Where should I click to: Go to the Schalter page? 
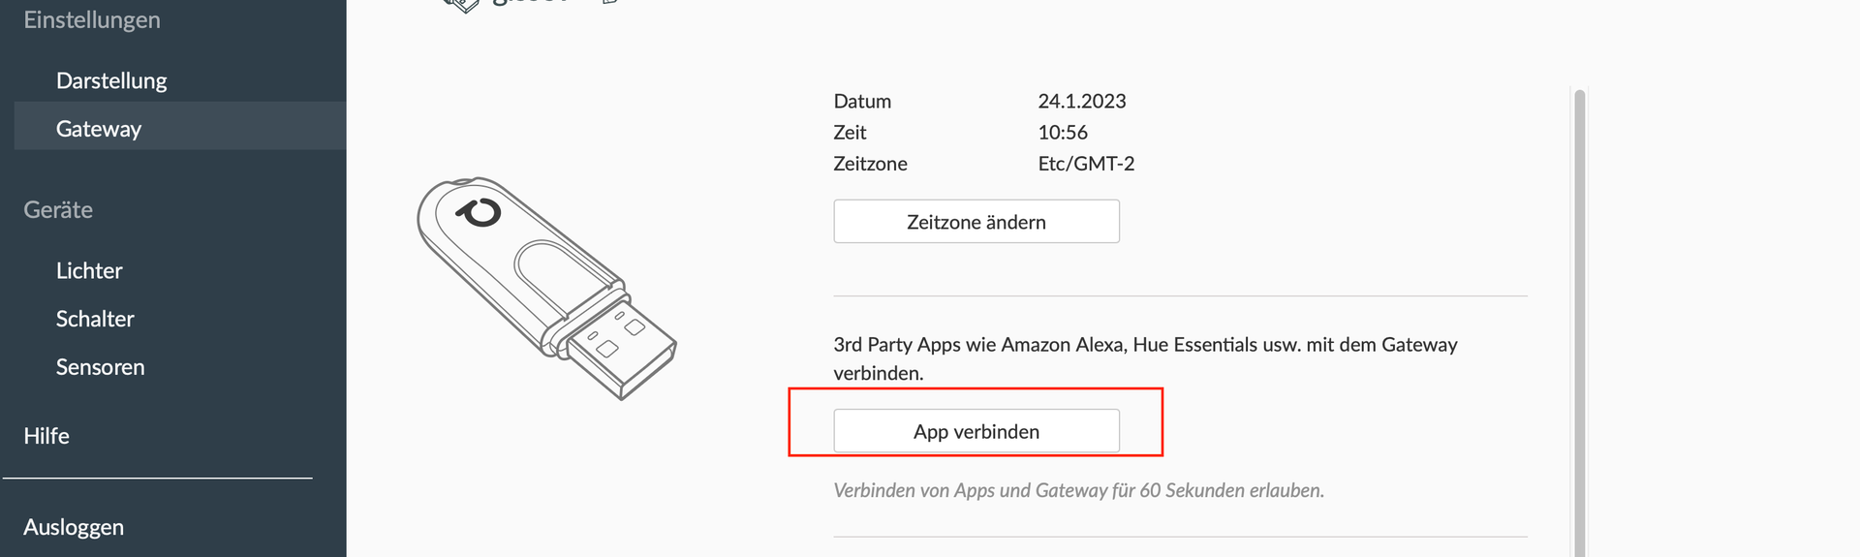coord(95,319)
